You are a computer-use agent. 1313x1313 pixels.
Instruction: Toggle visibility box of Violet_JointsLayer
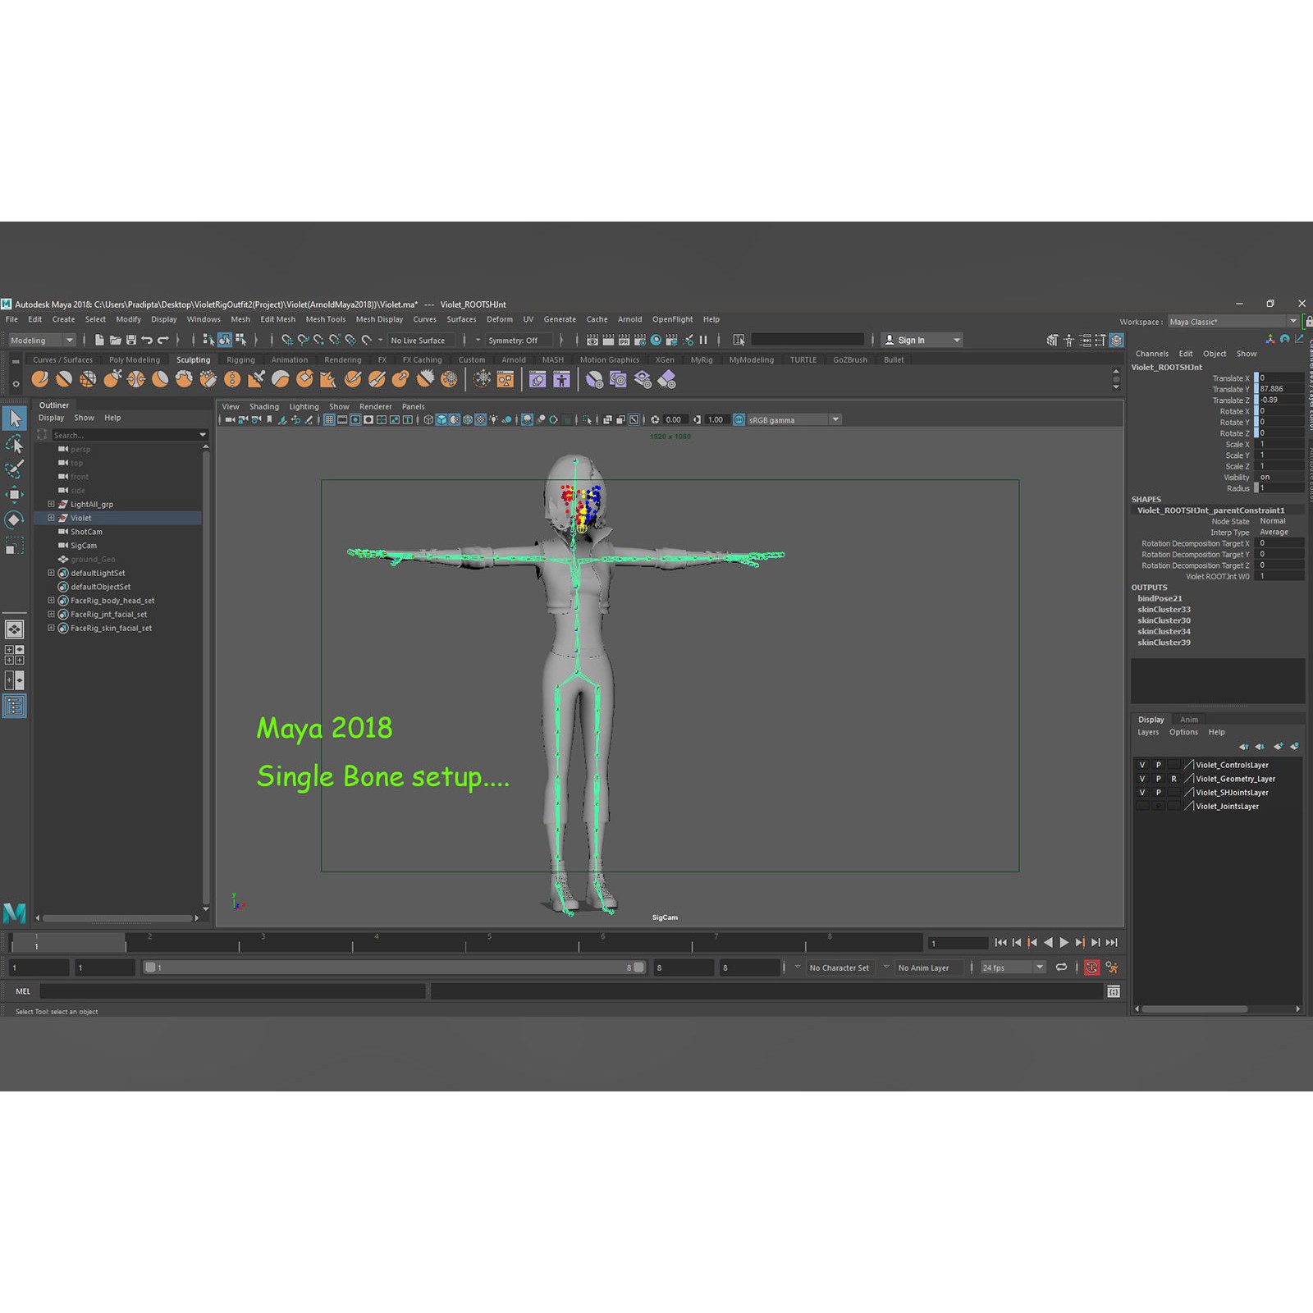(x=1141, y=806)
